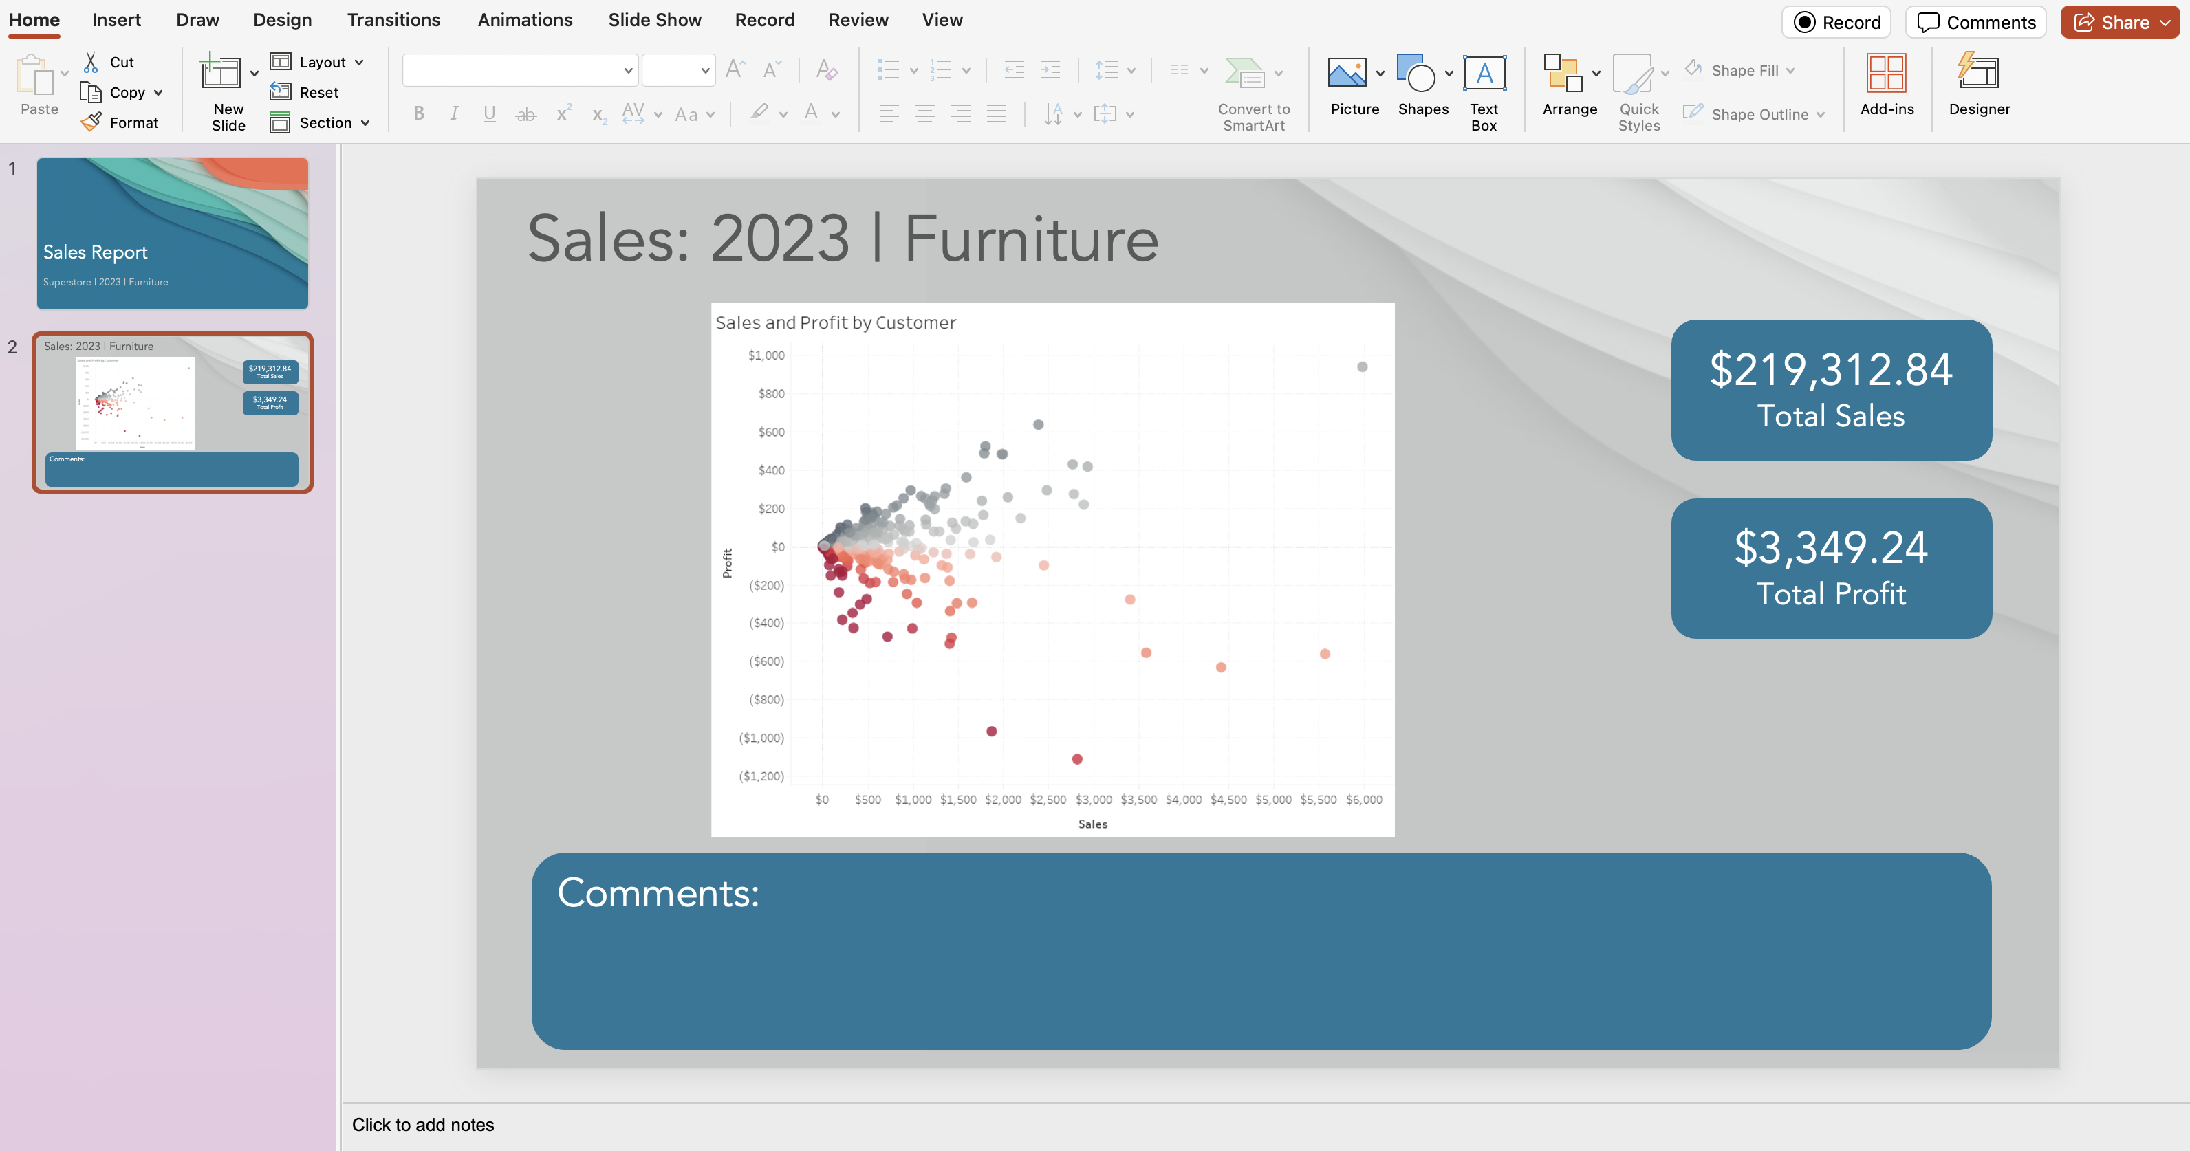Open the Transitions tab
Image resolution: width=2190 pixels, height=1151 pixels.
coord(393,19)
